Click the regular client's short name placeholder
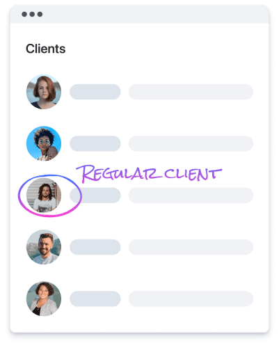Screen dimensions: 279x348 point(95,196)
